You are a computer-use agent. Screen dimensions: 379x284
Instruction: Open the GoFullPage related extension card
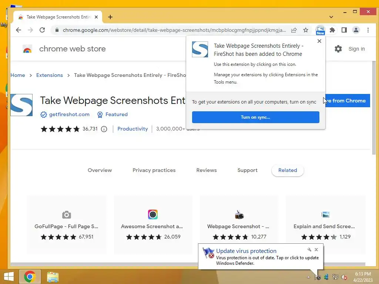(x=67, y=224)
